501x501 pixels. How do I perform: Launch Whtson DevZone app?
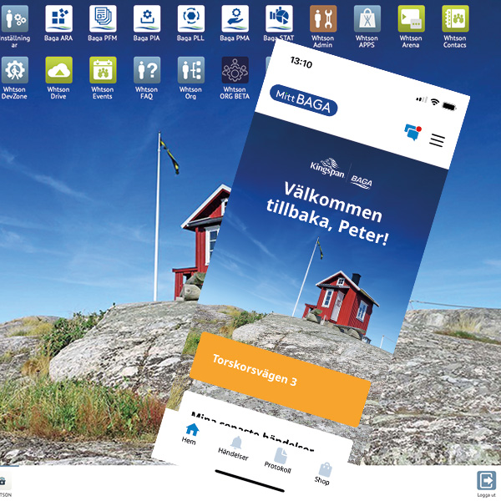[15, 70]
